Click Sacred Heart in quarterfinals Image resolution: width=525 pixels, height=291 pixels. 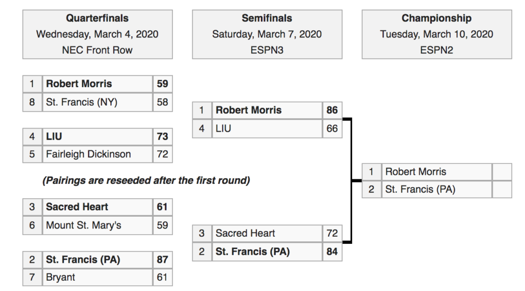97,206
